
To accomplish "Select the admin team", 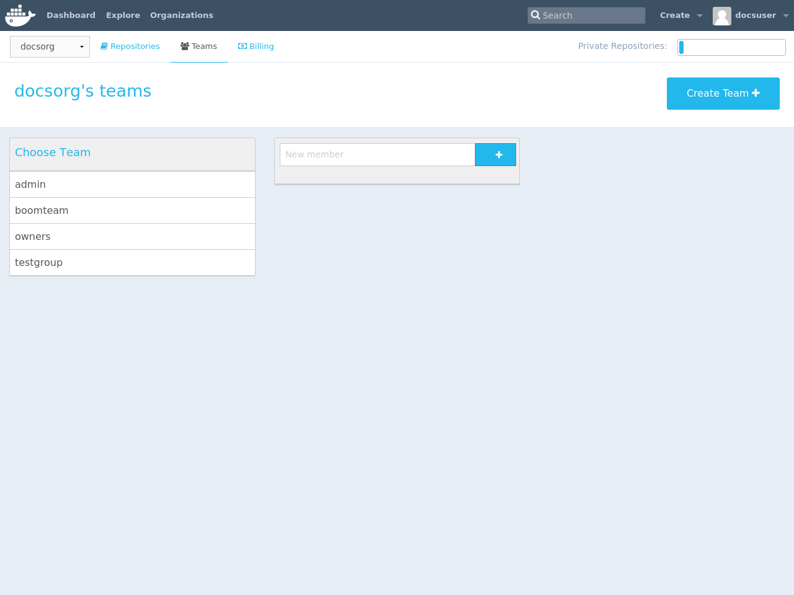I will click(x=132, y=185).
